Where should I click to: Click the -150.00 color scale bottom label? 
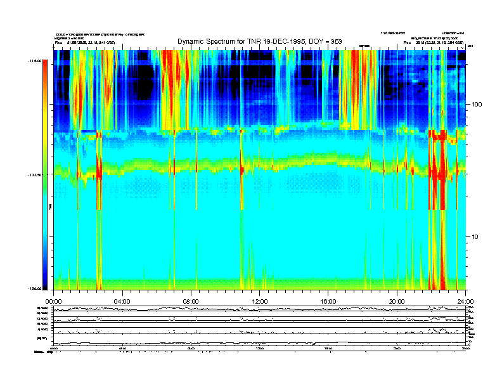[35, 288]
